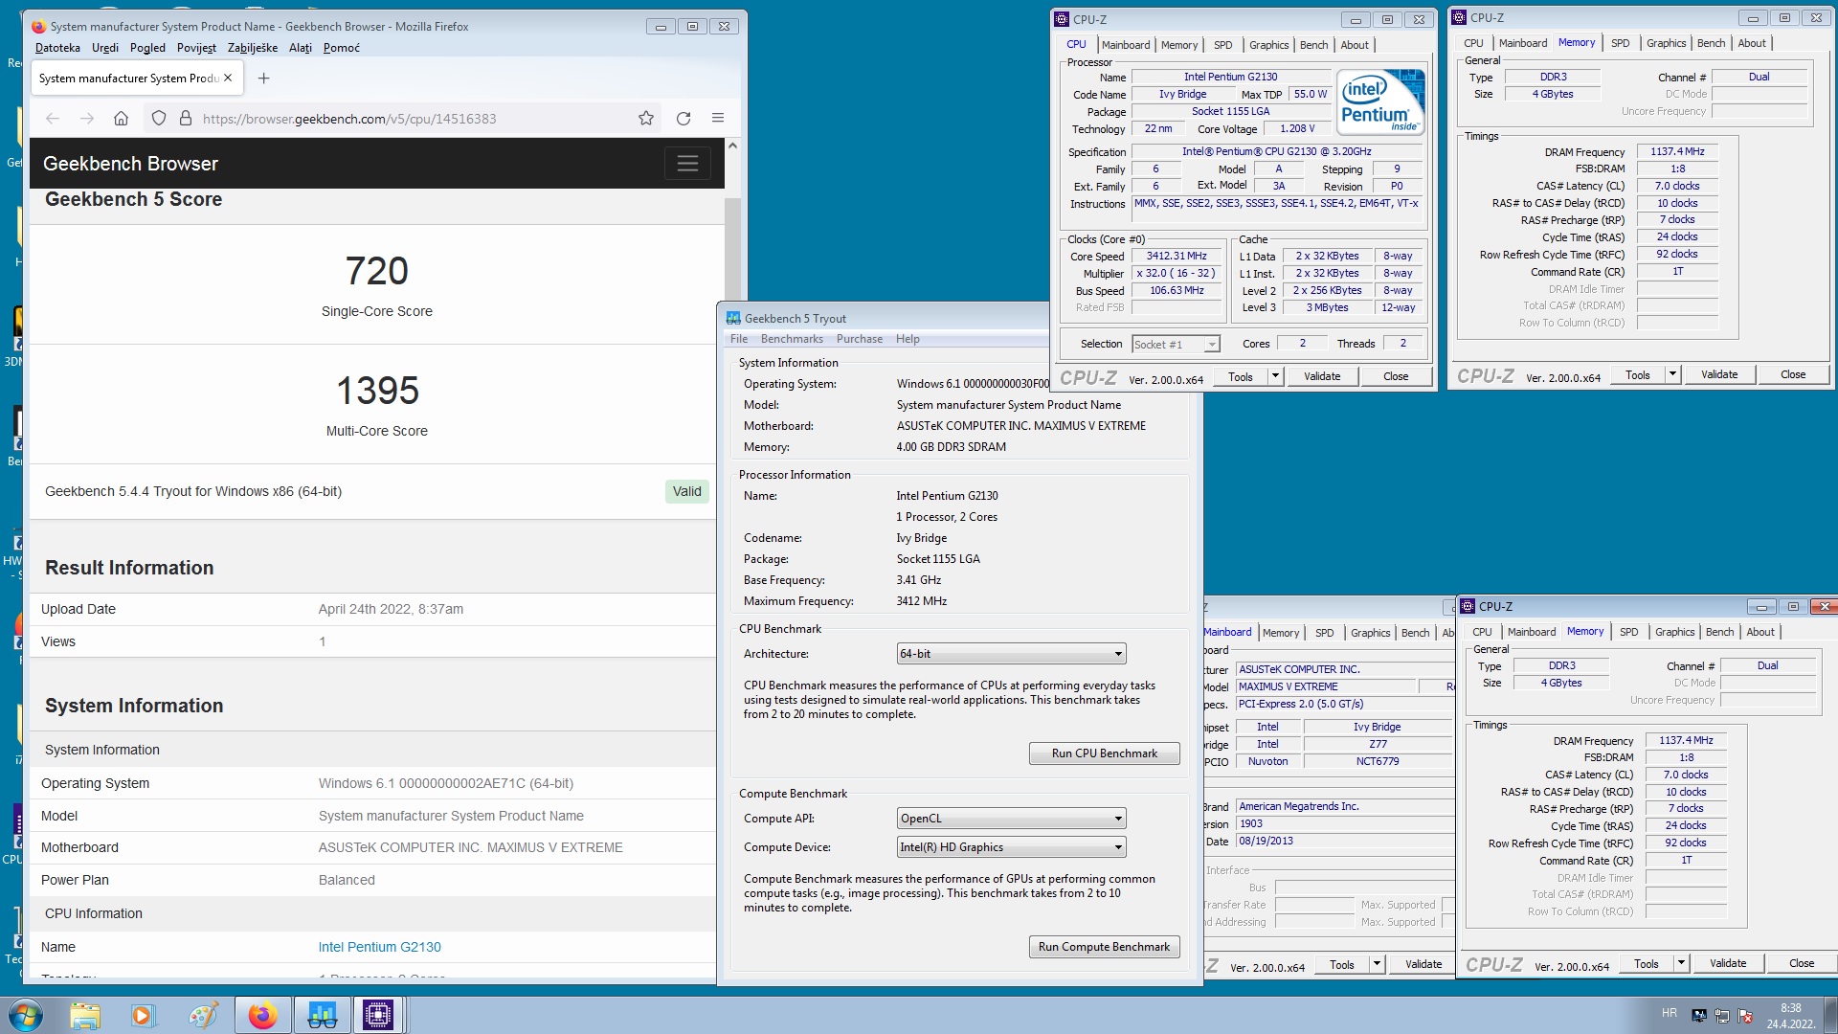The height and width of the screenshot is (1034, 1838).
Task: Open the Zabilješke menu in Firefox
Action: point(253,48)
